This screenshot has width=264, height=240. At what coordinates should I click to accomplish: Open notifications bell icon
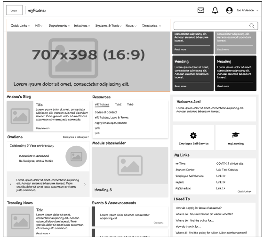click(215, 10)
